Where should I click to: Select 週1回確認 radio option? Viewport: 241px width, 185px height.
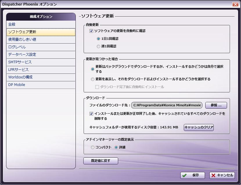coord(98,46)
